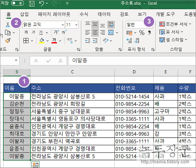Open the fill color palette arrow
The image size is (196, 168).
(x=47, y=41)
